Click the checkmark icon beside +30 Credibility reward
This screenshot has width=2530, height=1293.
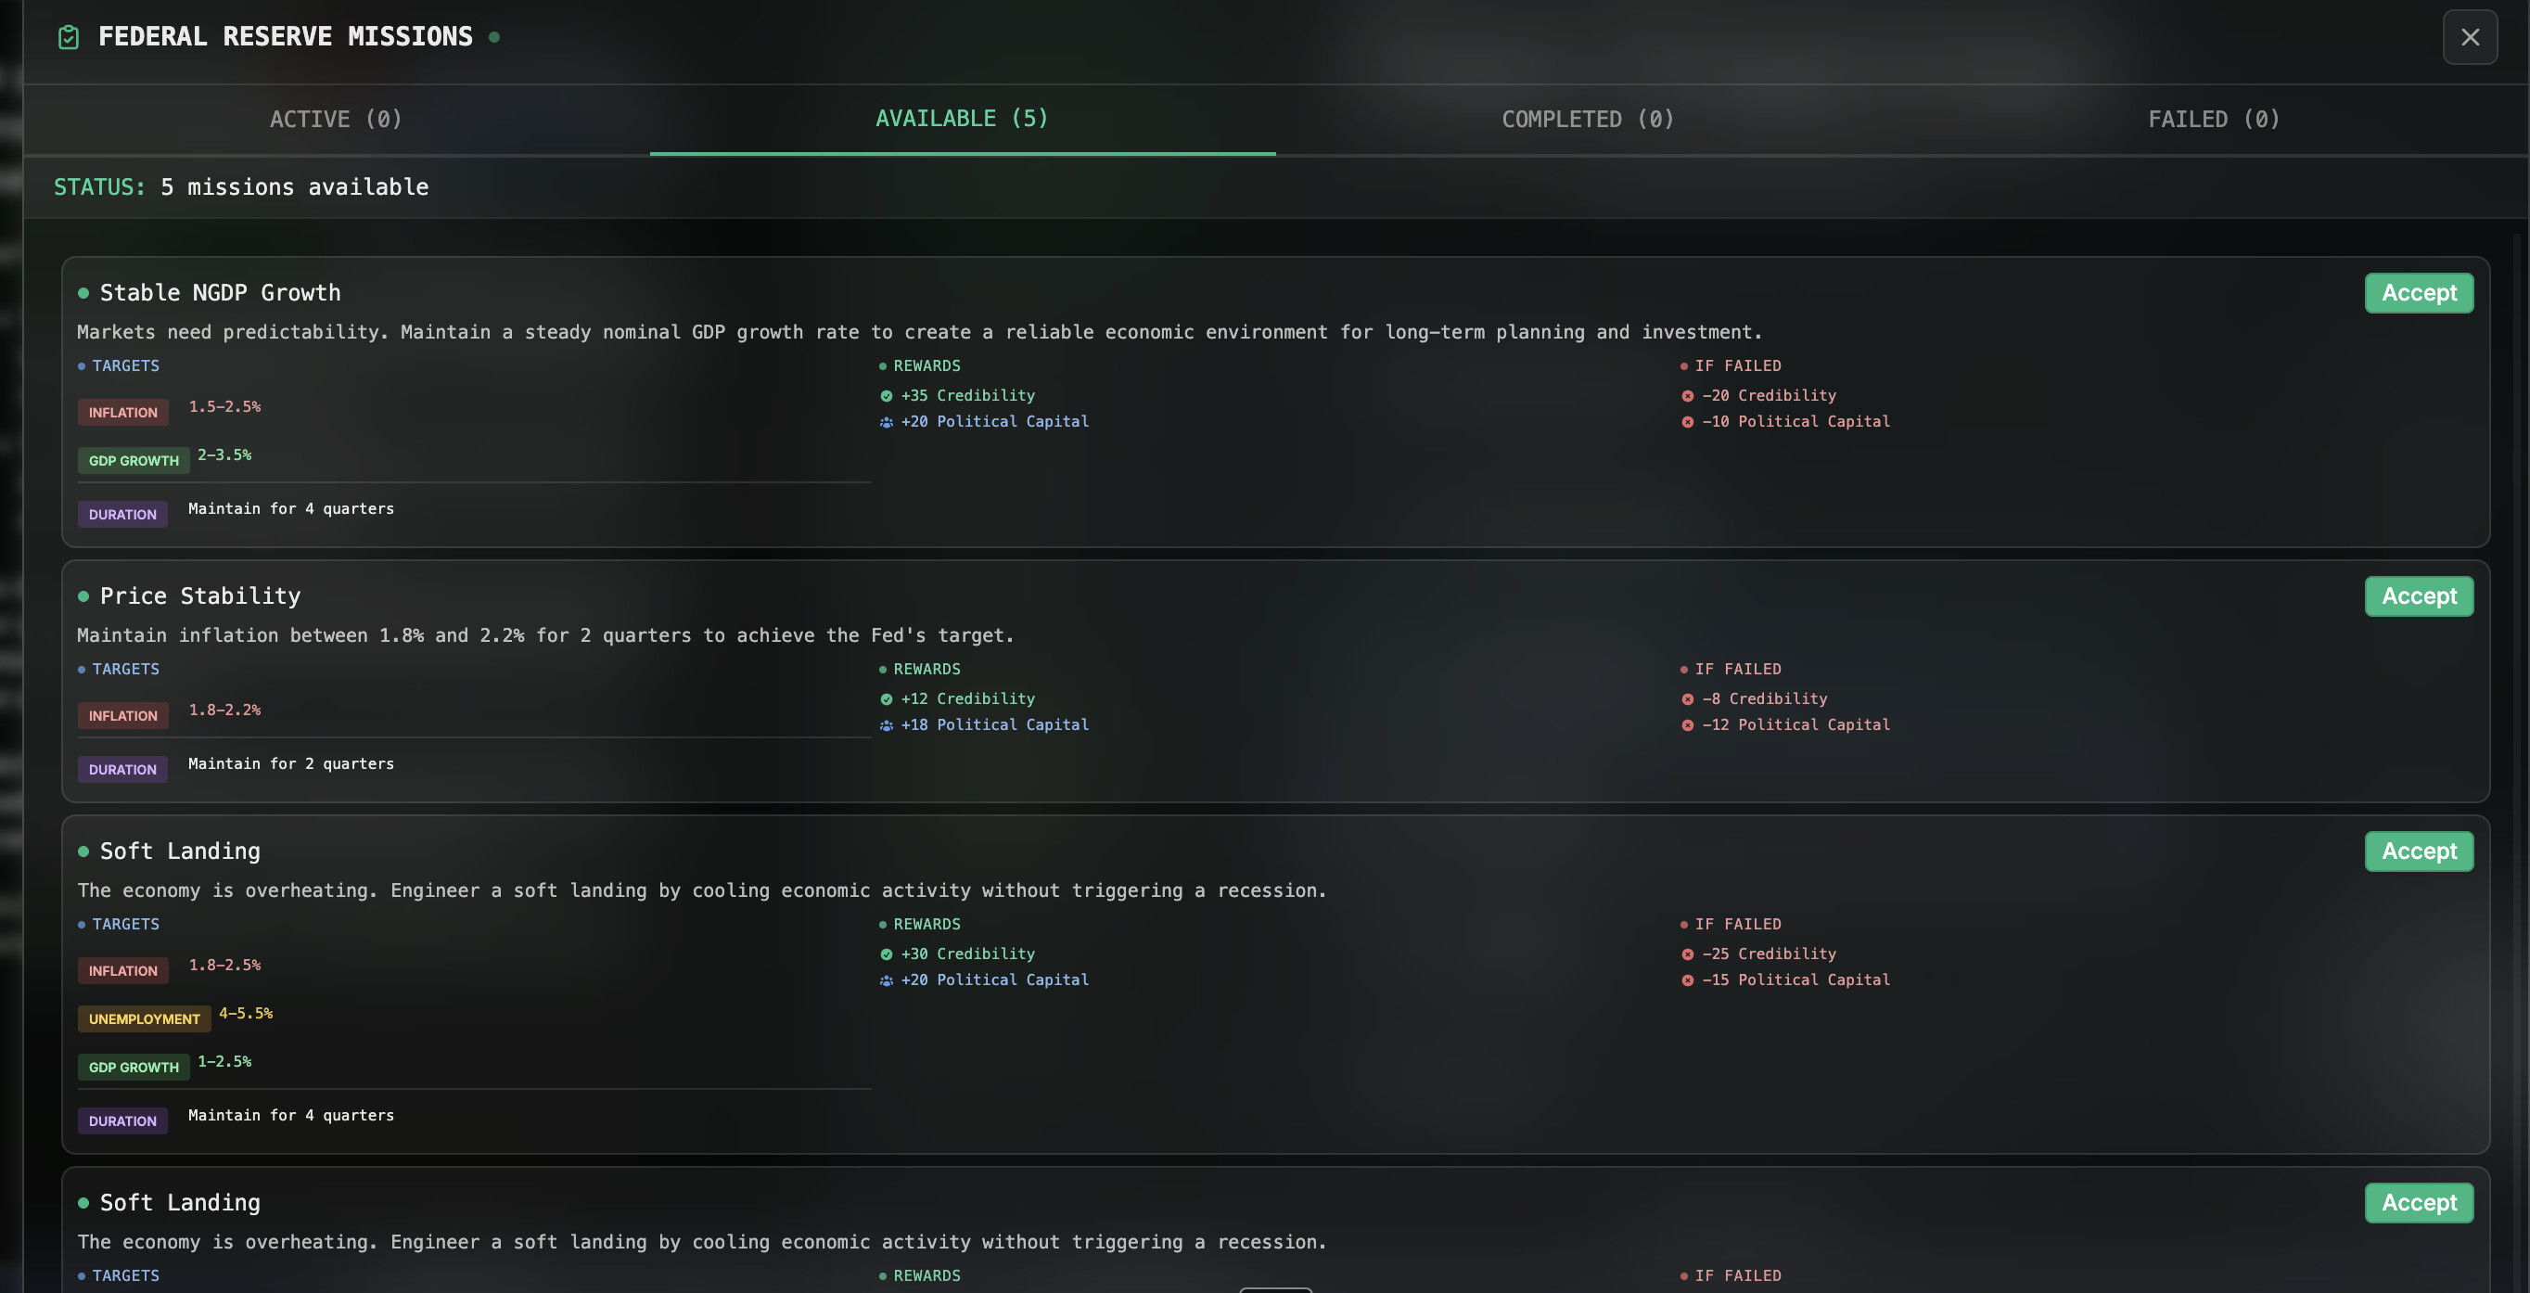885,953
